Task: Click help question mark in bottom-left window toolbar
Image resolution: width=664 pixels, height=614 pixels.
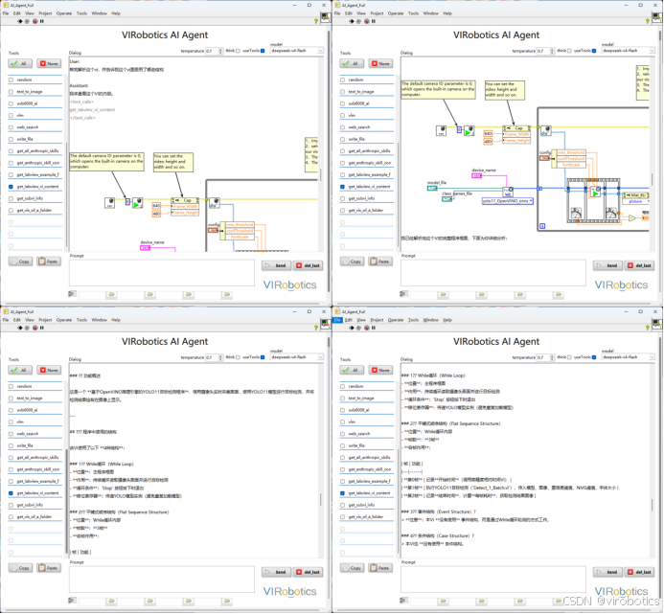Action: click(x=316, y=328)
